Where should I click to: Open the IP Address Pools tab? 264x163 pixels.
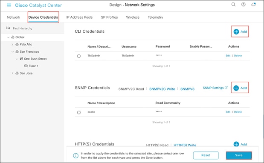[79, 17]
